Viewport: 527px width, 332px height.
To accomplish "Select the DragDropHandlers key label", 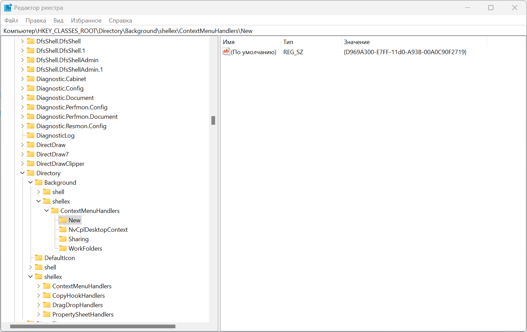I will (x=78, y=305).
